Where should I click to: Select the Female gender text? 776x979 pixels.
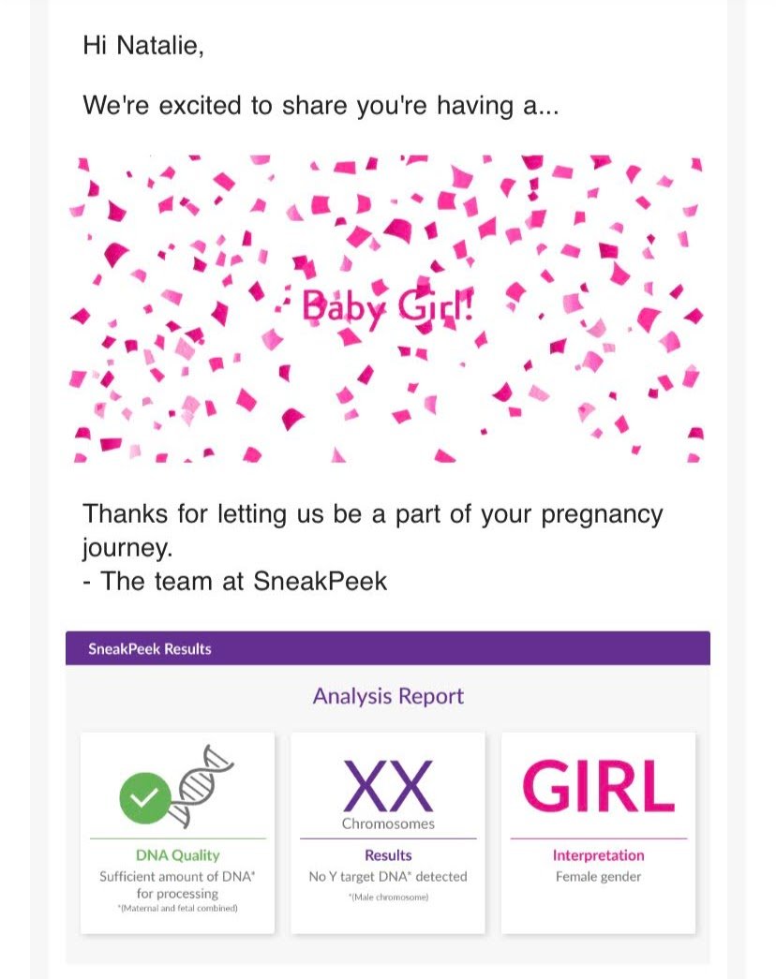[599, 877]
